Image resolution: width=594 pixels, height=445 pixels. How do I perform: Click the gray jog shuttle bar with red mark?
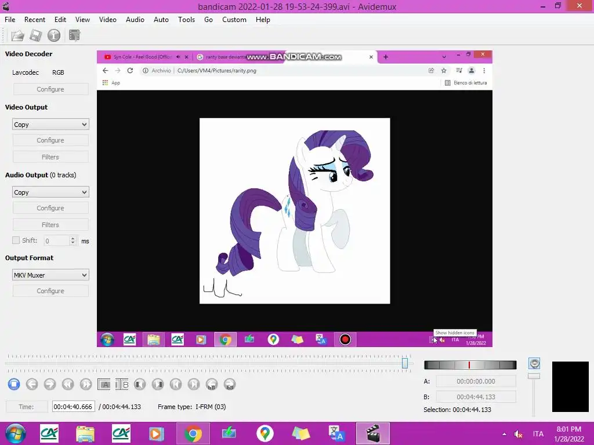click(470, 365)
